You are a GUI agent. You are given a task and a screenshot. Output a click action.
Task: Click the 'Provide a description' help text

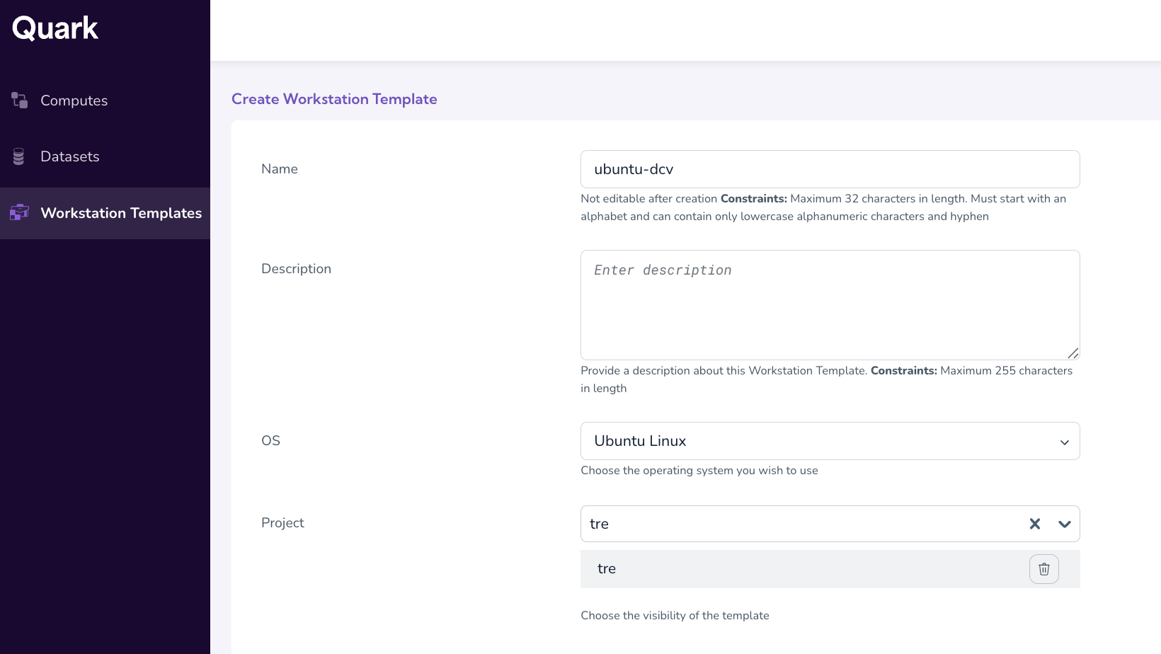826,379
